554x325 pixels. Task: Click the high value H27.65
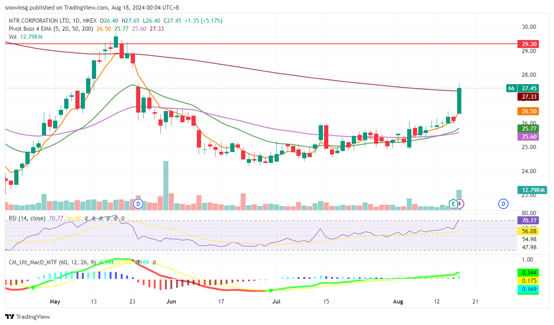click(130, 21)
